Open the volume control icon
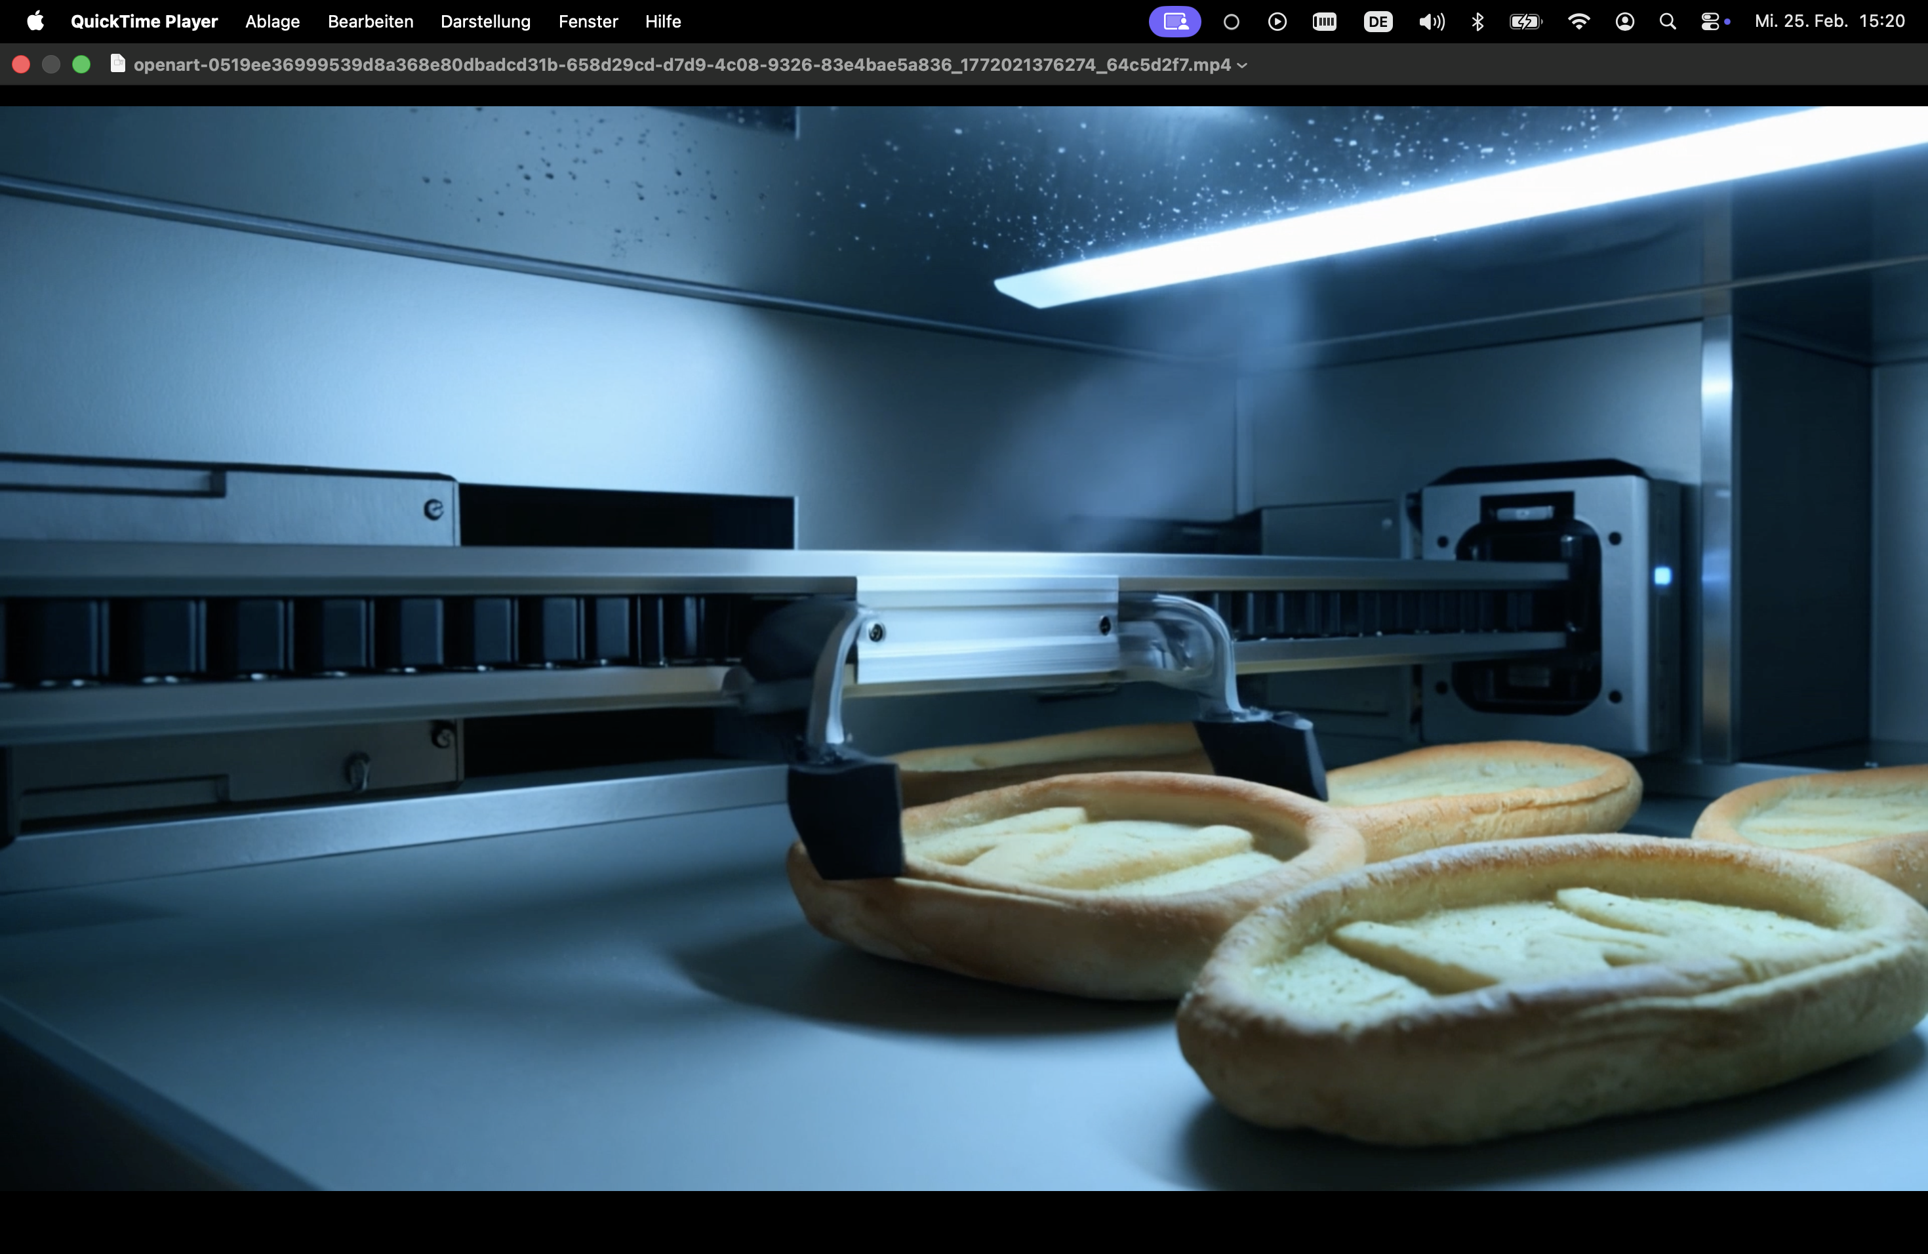Screen dimensions: 1928x1254 point(1431,22)
